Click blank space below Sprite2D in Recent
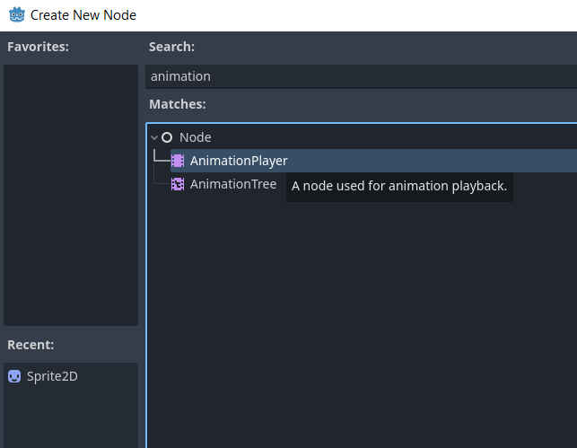 click(x=71, y=416)
